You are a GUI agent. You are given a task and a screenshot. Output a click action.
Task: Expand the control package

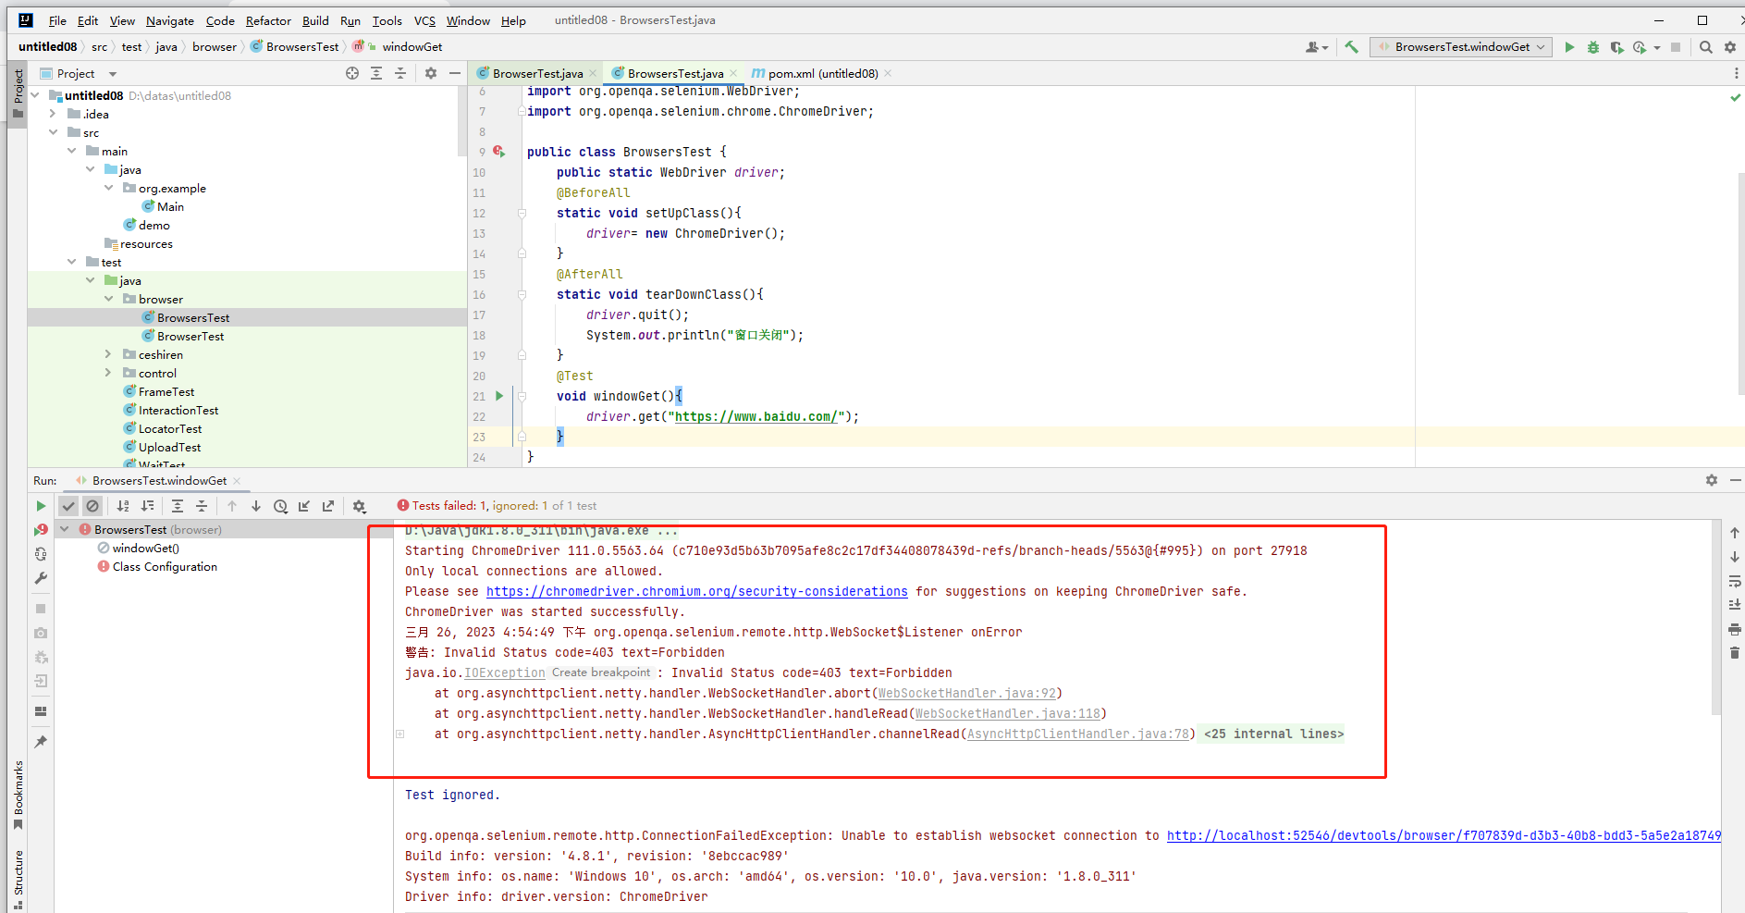(x=108, y=373)
